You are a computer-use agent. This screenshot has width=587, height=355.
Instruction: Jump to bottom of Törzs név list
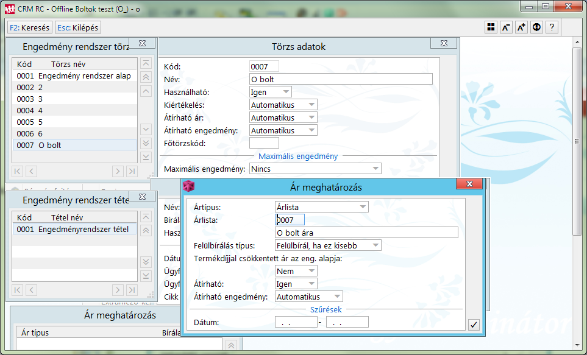tap(146, 157)
